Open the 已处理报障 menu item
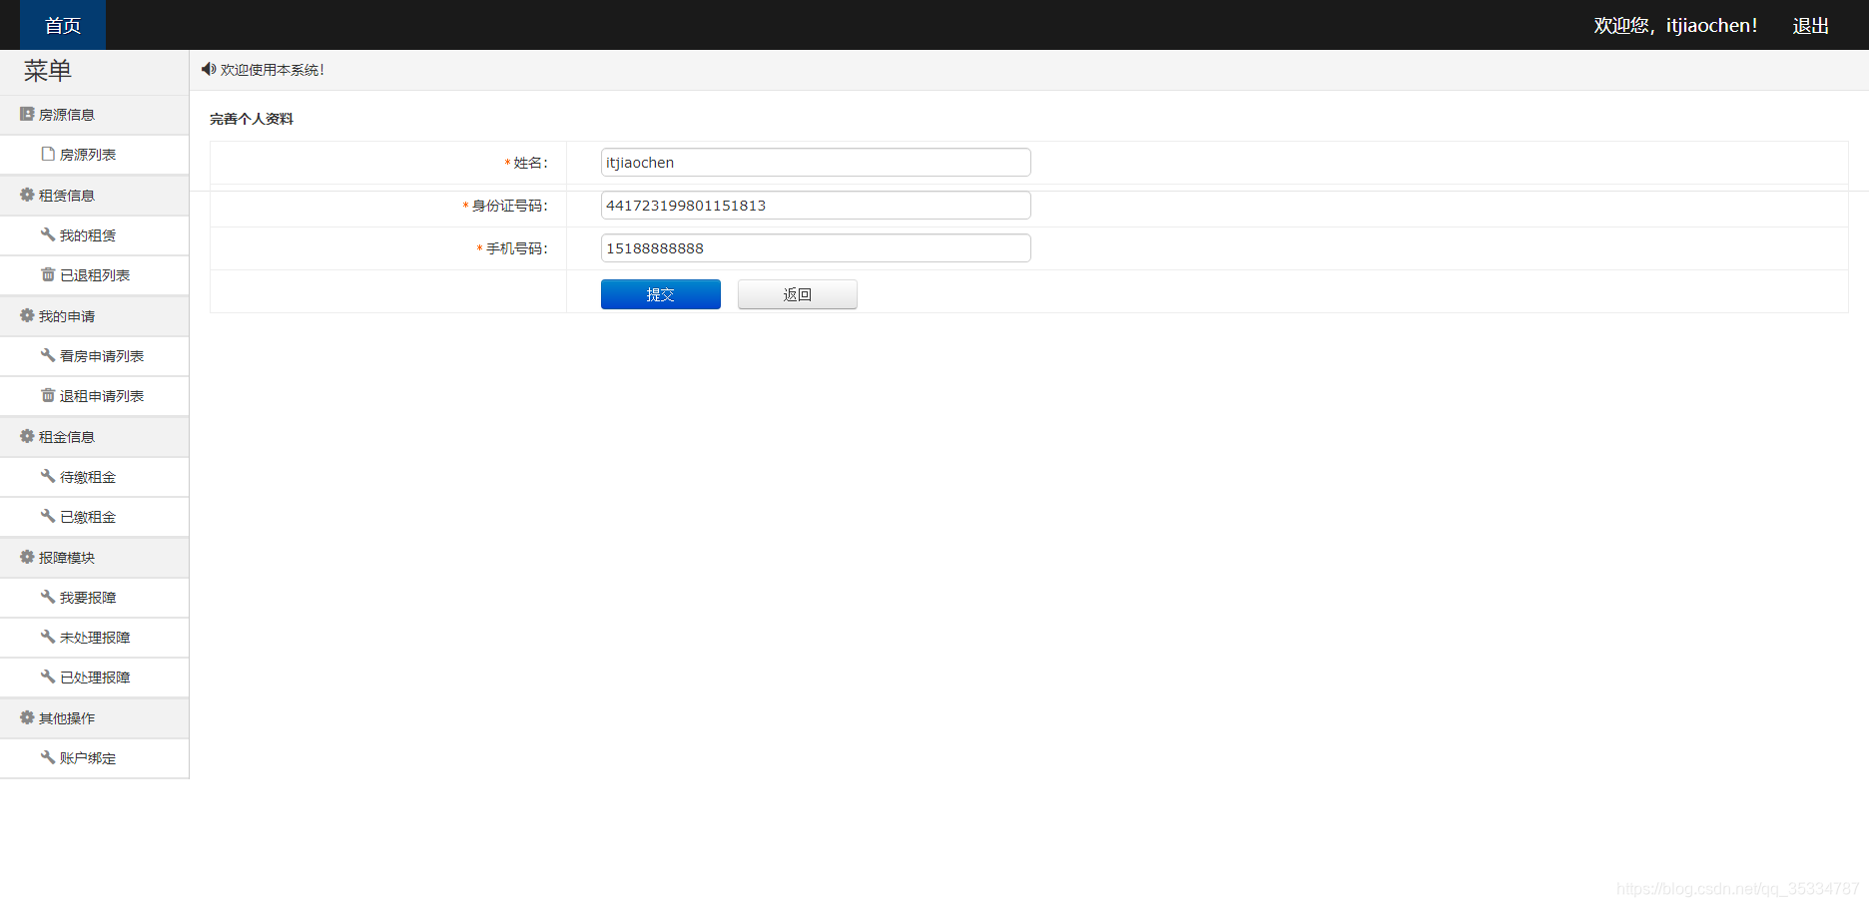Image resolution: width=1869 pixels, height=907 pixels. 94,678
